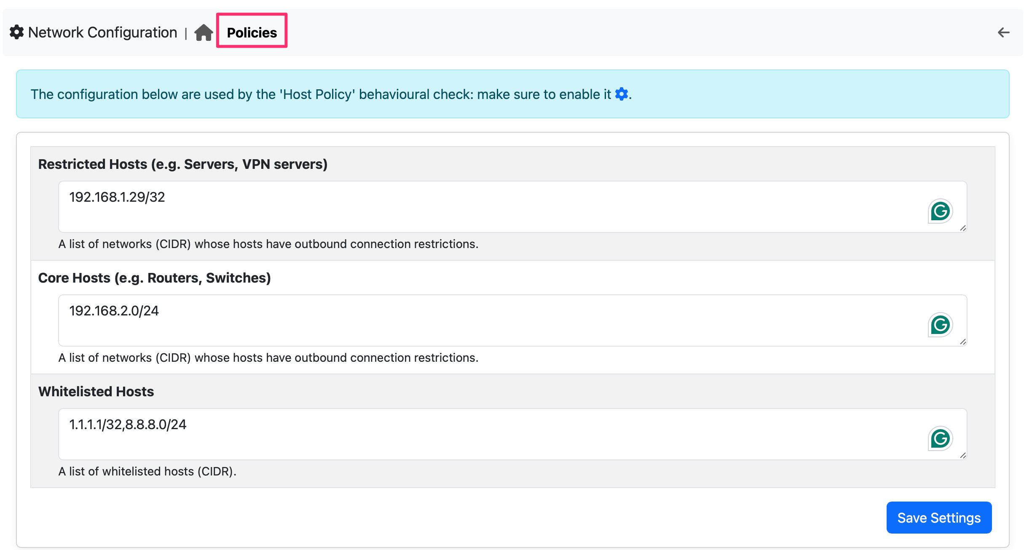The height and width of the screenshot is (550, 1024).
Task: Focus the Whitelisted Hosts text area
Action: [512, 434]
